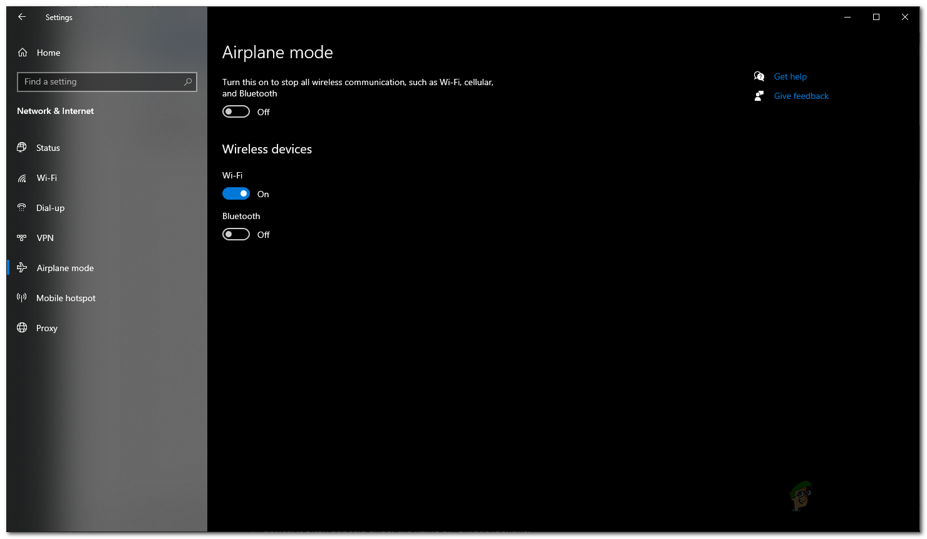Image resolution: width=927 pixels, height=539 pixels.
Task: Click the Wireless devices heading
Action: (x=267, y=150)
